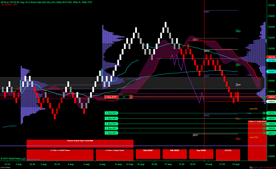
Task: Click the NinjaTrader logo in bottom corner
Action: pyautogui.click(x=262, y=167)
